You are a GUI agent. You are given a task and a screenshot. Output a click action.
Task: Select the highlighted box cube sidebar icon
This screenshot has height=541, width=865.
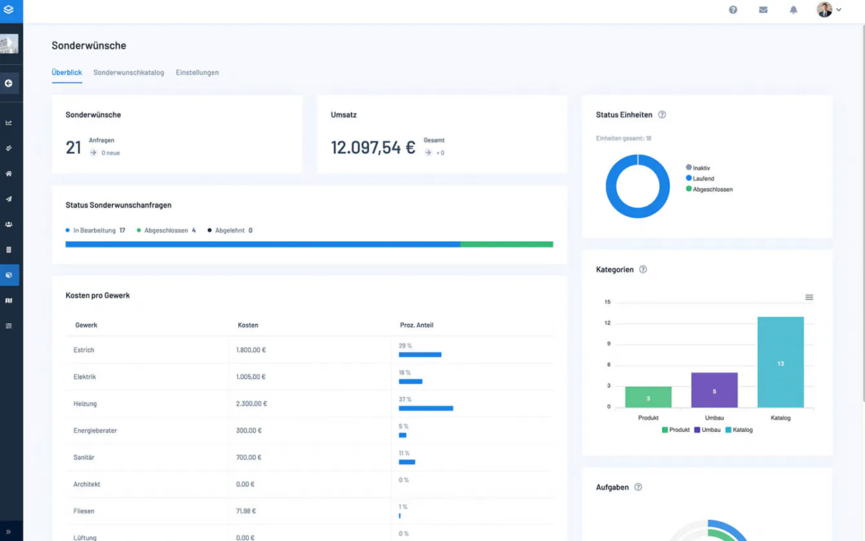tap(9, 275)
